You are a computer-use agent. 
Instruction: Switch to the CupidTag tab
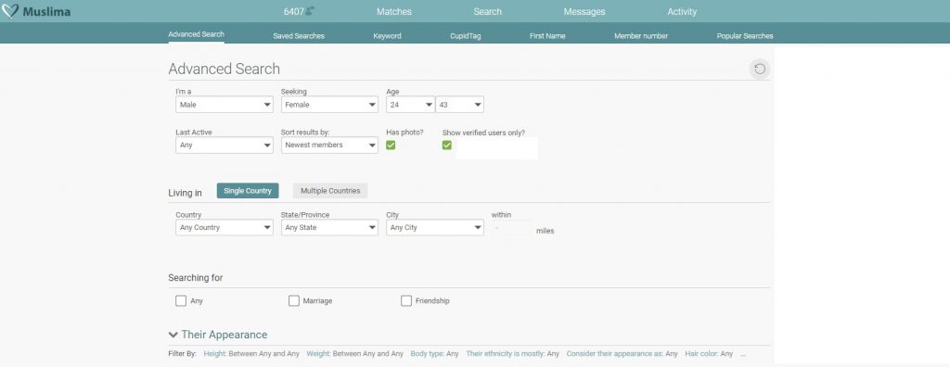[x=466, y=36]
